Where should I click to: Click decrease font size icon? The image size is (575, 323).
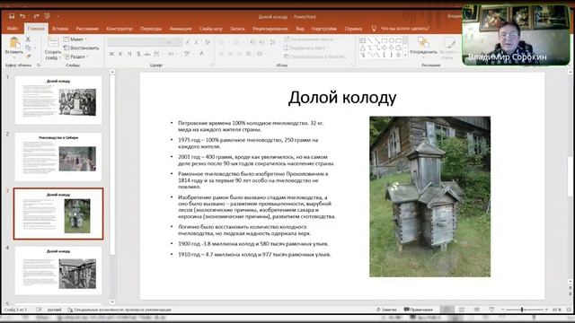(197, 42)
